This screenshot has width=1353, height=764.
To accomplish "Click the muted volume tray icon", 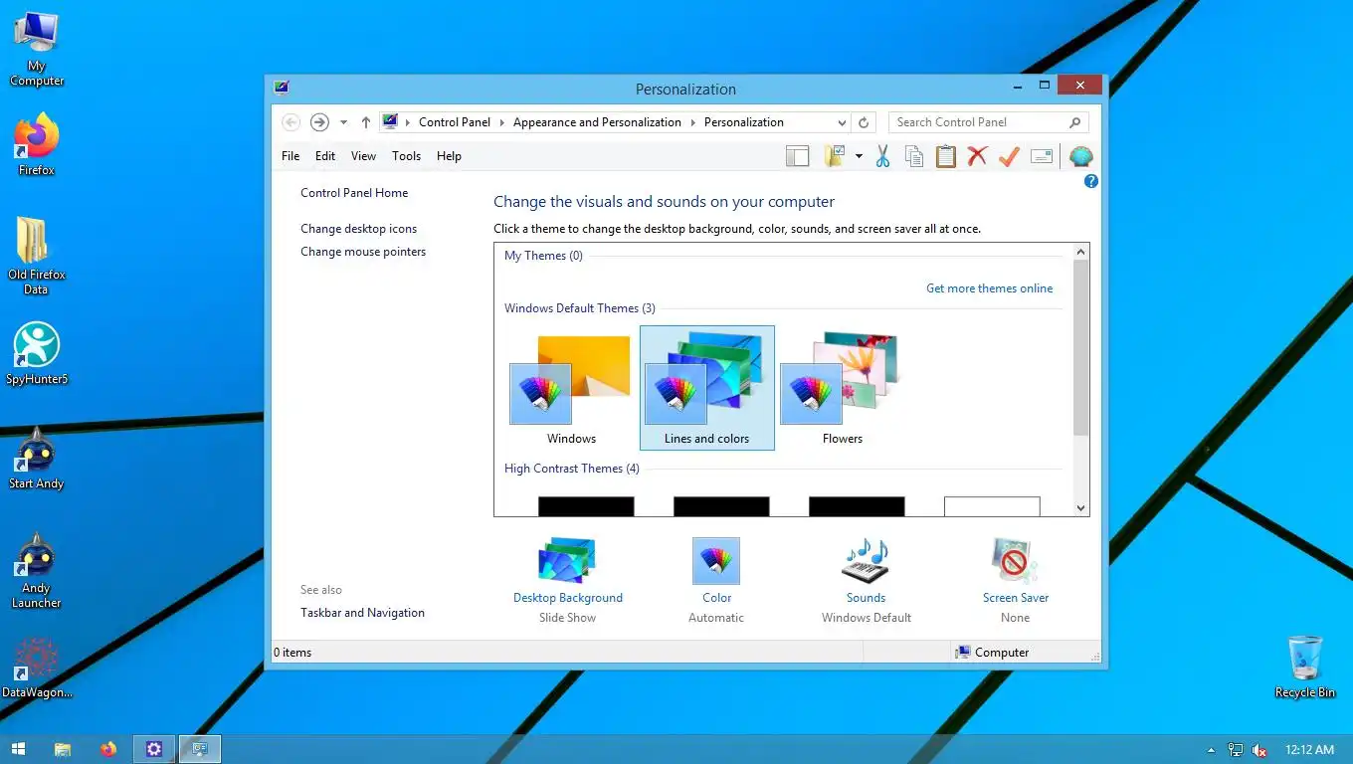I will (1259, 750).
